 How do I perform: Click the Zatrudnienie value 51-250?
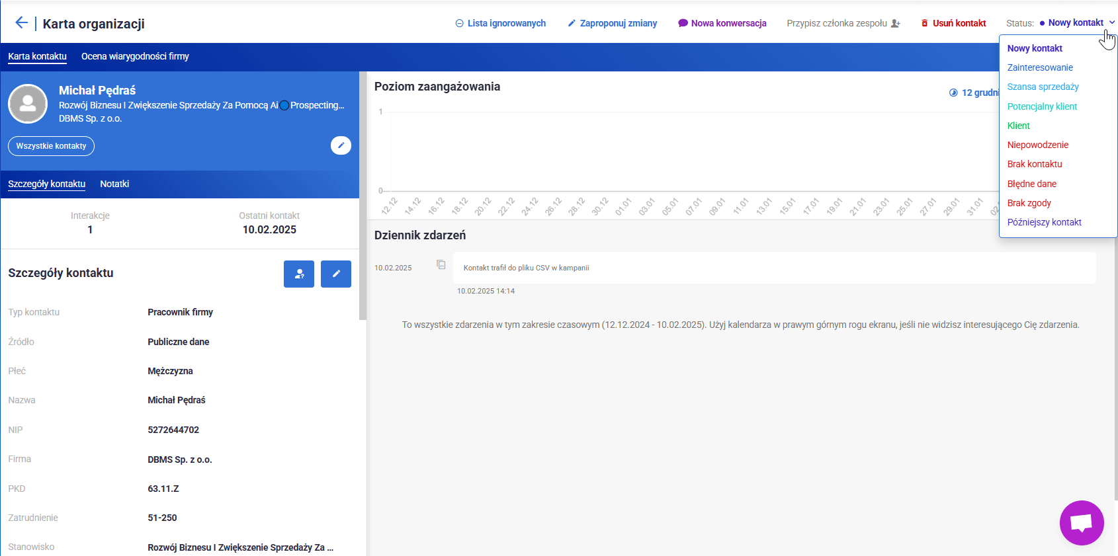pos(162,518)
